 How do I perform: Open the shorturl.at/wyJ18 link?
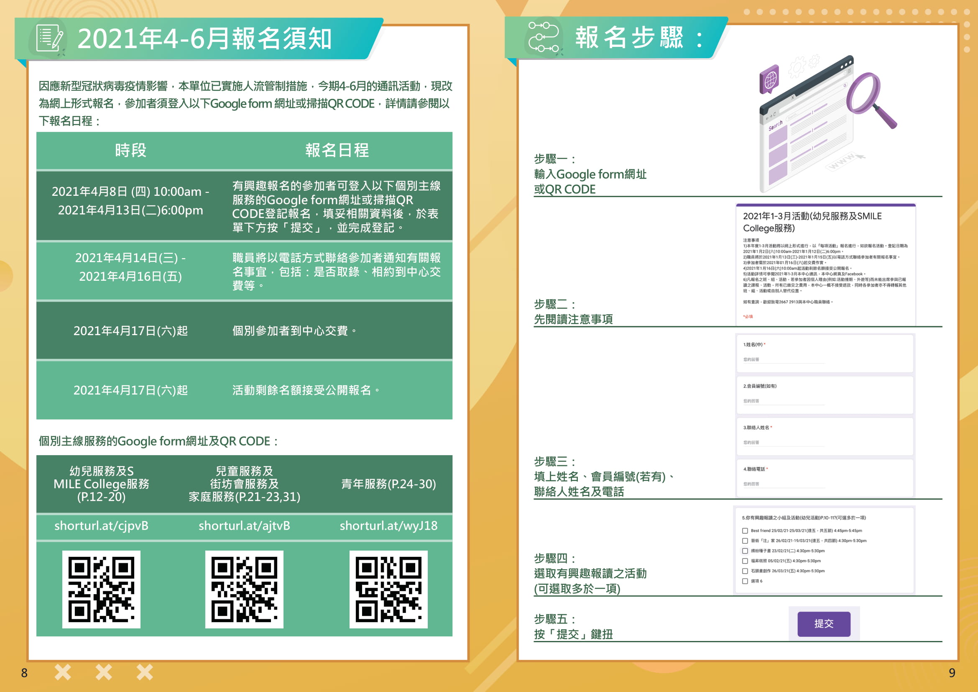pos(388,526)
